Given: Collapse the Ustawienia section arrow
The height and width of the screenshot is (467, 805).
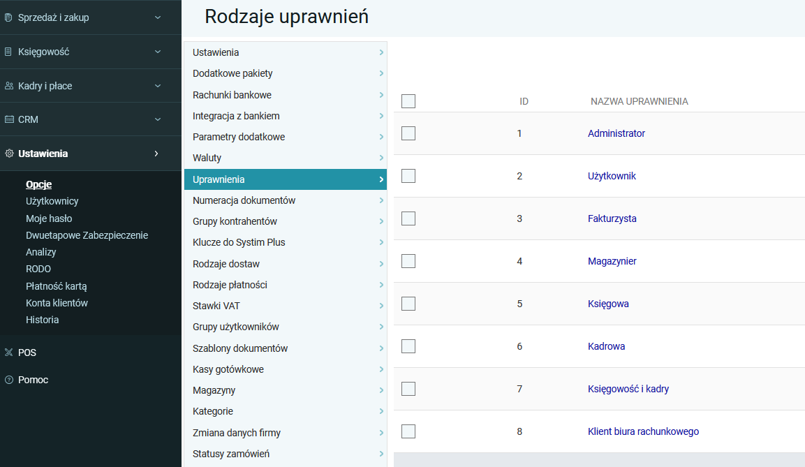Looking at the screenshot, I should (156, 154).
